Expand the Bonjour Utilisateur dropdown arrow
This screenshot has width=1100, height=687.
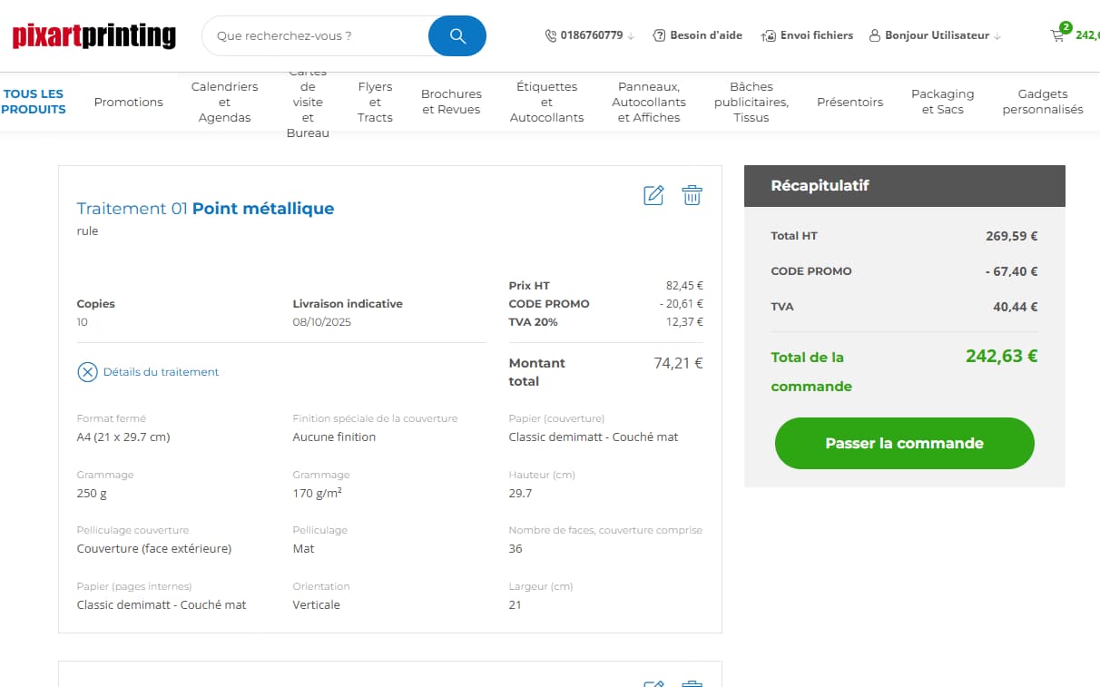[x=997, y=36]
